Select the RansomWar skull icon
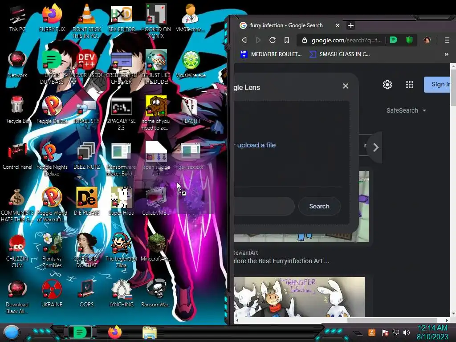Screen dimensions: 456x342 coord(156,294)
